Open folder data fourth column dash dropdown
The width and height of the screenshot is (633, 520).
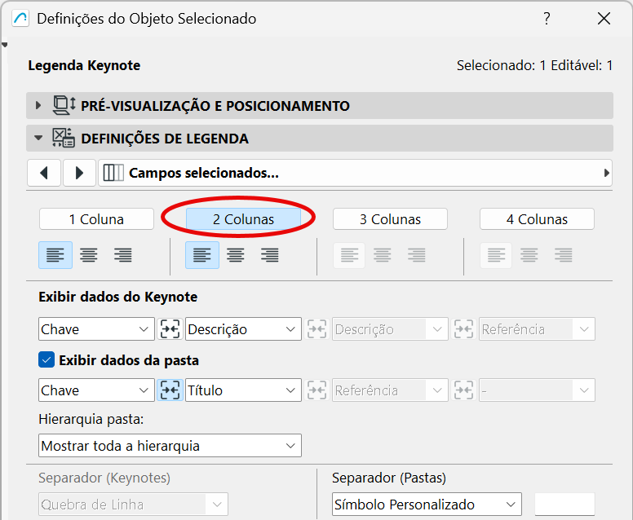[x=537, y=390]
